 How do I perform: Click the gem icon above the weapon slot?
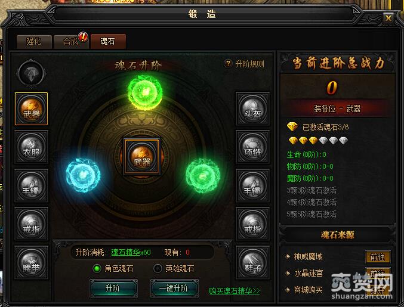(x=31, y=73)
